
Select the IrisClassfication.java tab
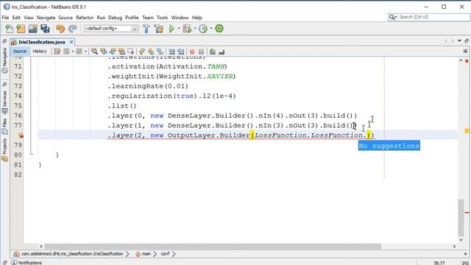tap(42, 42)
